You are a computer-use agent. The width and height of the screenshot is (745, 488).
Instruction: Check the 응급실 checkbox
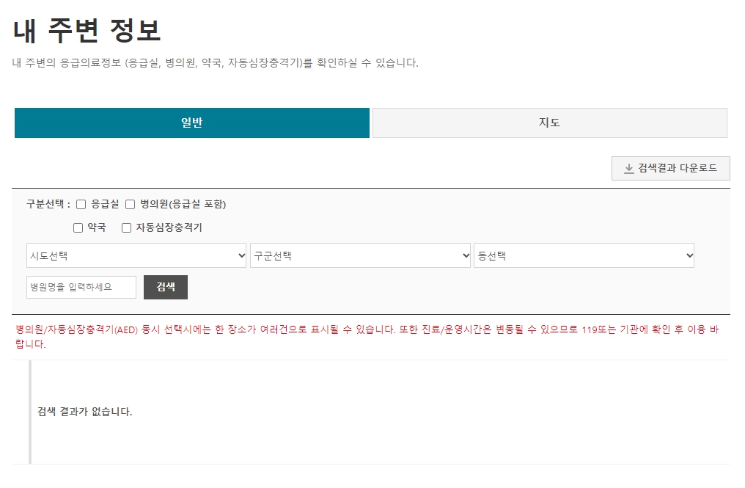tap(81, 205)
